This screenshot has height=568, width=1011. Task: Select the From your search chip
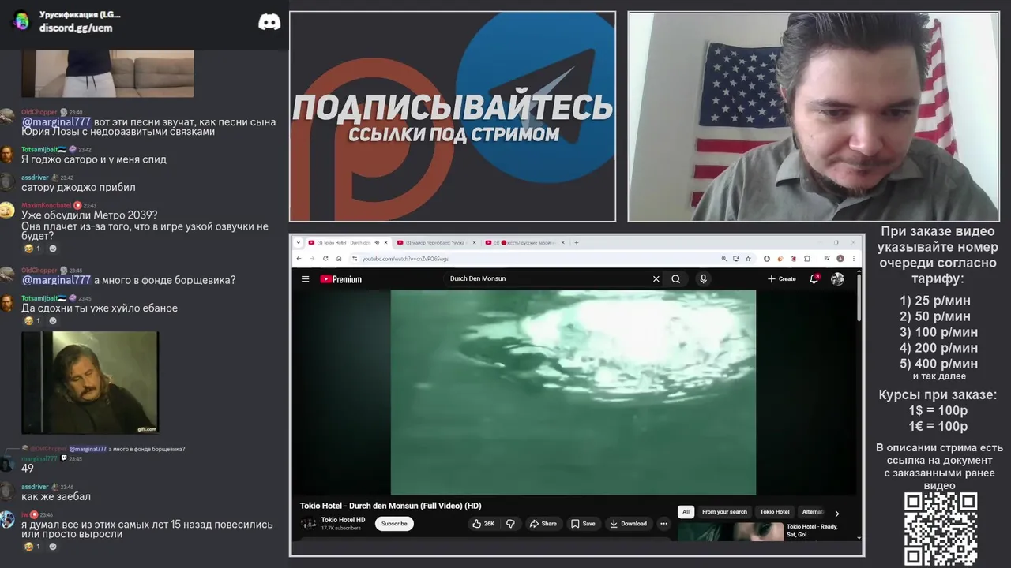(724, 512)
